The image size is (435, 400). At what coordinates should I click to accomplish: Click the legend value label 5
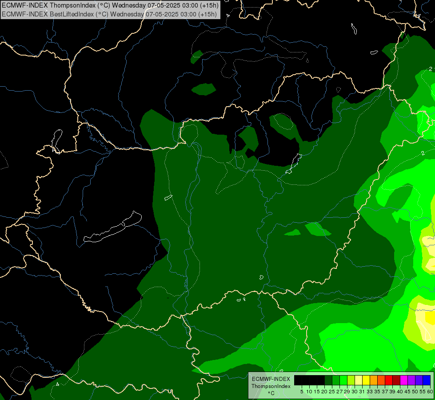[302, 392]
